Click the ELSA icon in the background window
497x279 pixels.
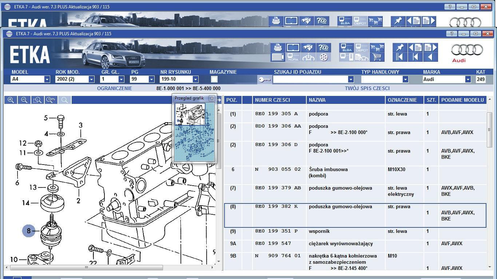tap(345, 21)
